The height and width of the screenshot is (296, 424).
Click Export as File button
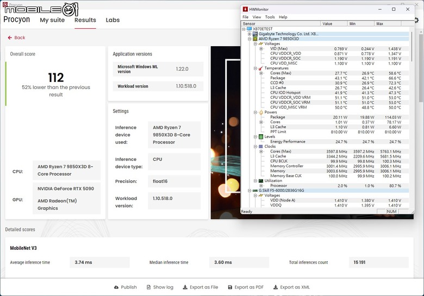(x=201, y=287)
